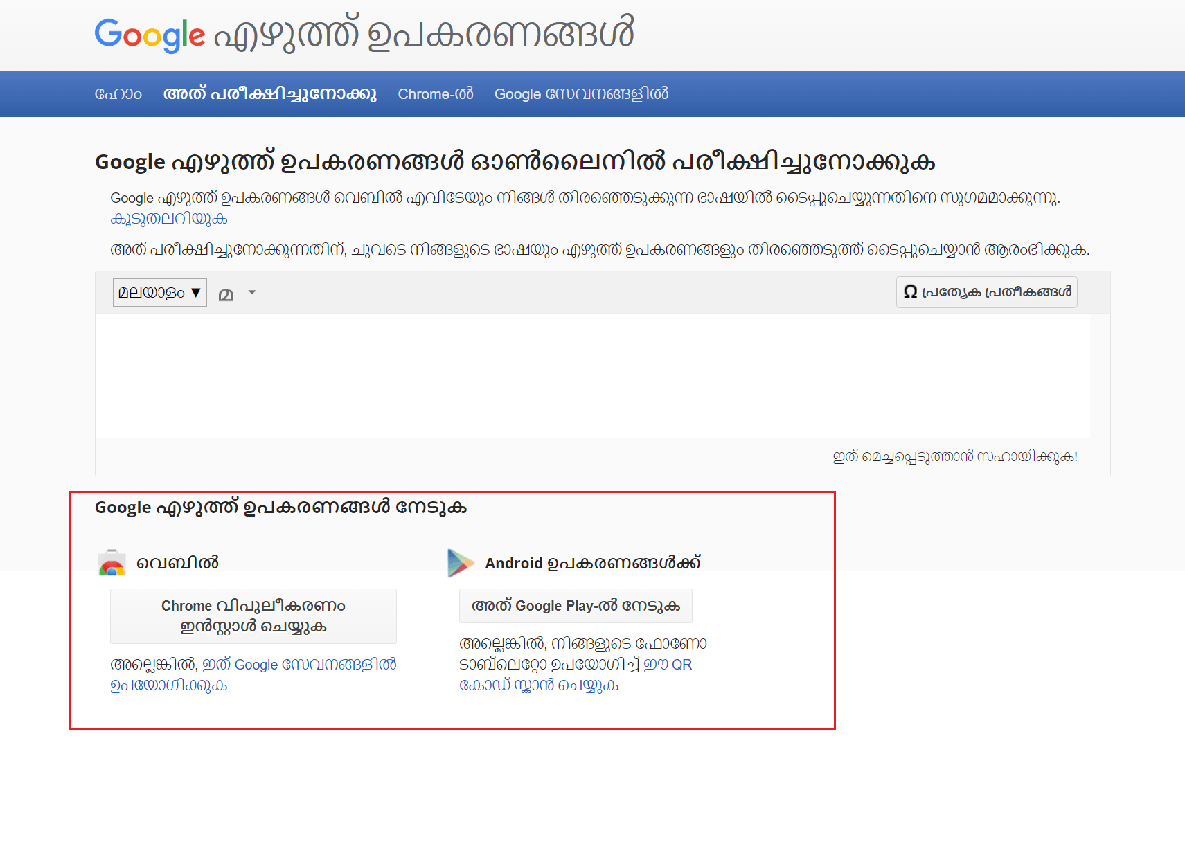The width and height of the screenshot is (1185, 844).
Task: Click Chrome വിപുലീകരണം ഇൻസ്റ്റാൾ ചെയ്യുക button
Action: [253, 616]
